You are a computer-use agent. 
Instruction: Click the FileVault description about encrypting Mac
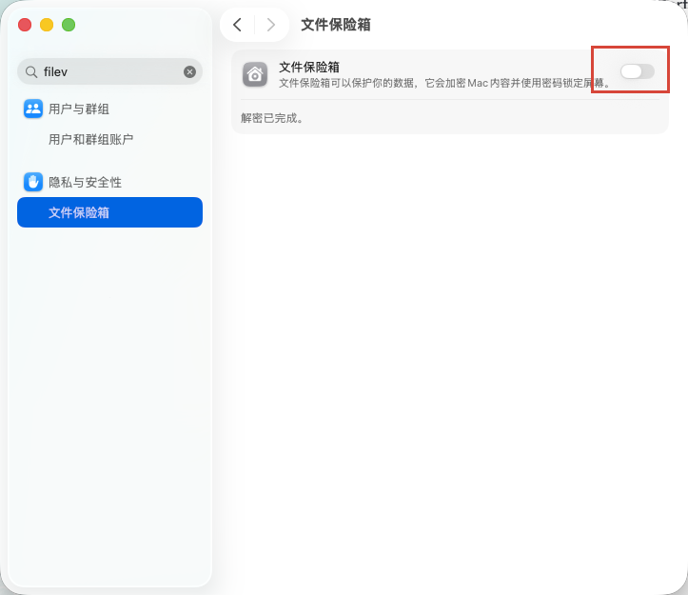445,83
